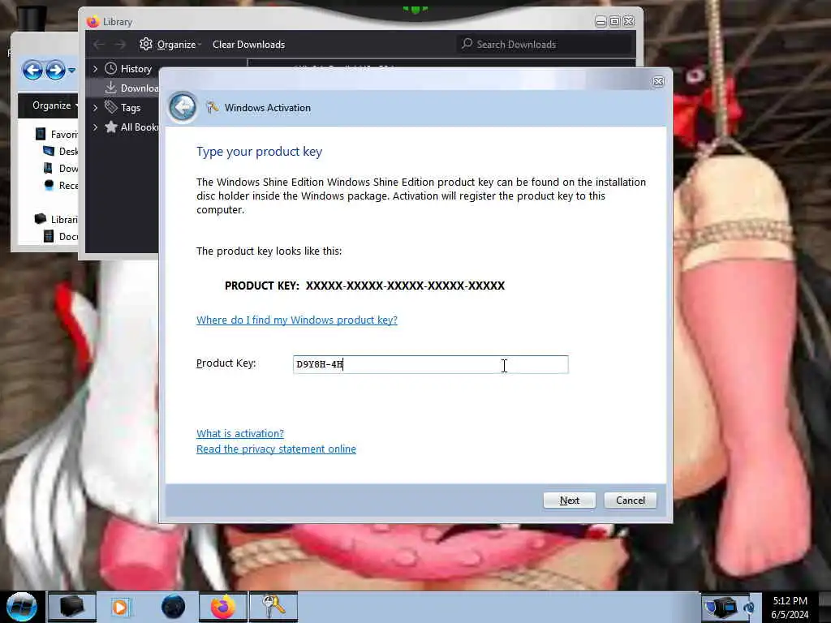Viewport: 831px width, 623px height.
Task: Open the Explorer folder taskbar icon
Action: 71,606
